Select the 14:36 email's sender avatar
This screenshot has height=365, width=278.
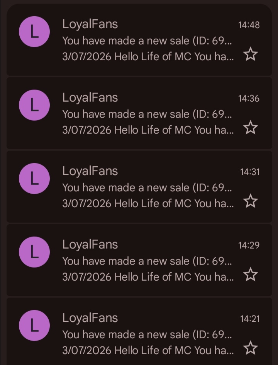click(x=34, y=105)
